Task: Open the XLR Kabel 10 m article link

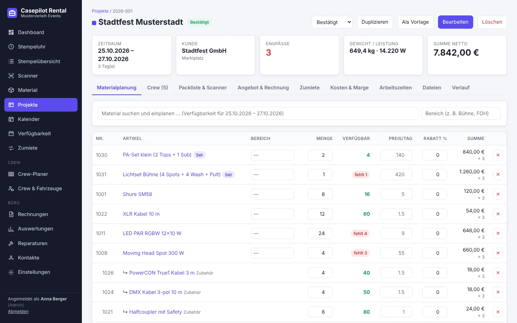Action: 141,214
